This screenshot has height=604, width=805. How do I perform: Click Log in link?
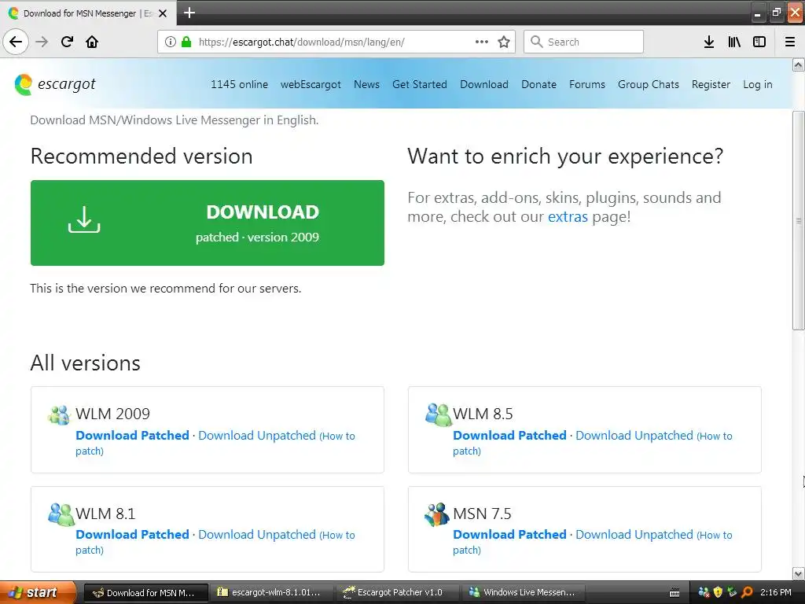757,84
